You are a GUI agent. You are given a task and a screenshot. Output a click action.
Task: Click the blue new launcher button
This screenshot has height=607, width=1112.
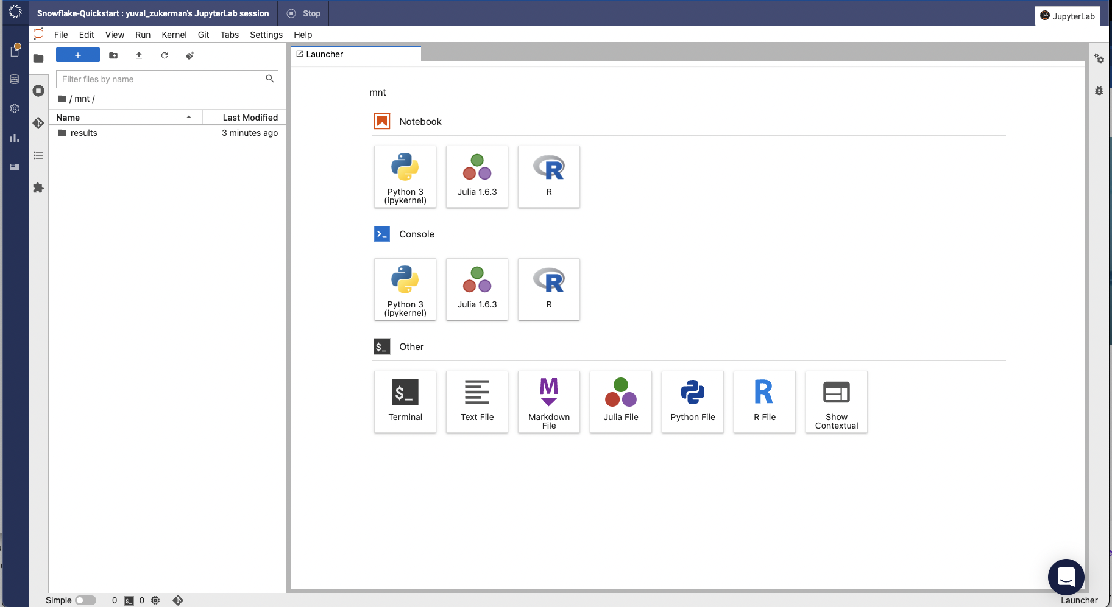(x=78, y=55)
